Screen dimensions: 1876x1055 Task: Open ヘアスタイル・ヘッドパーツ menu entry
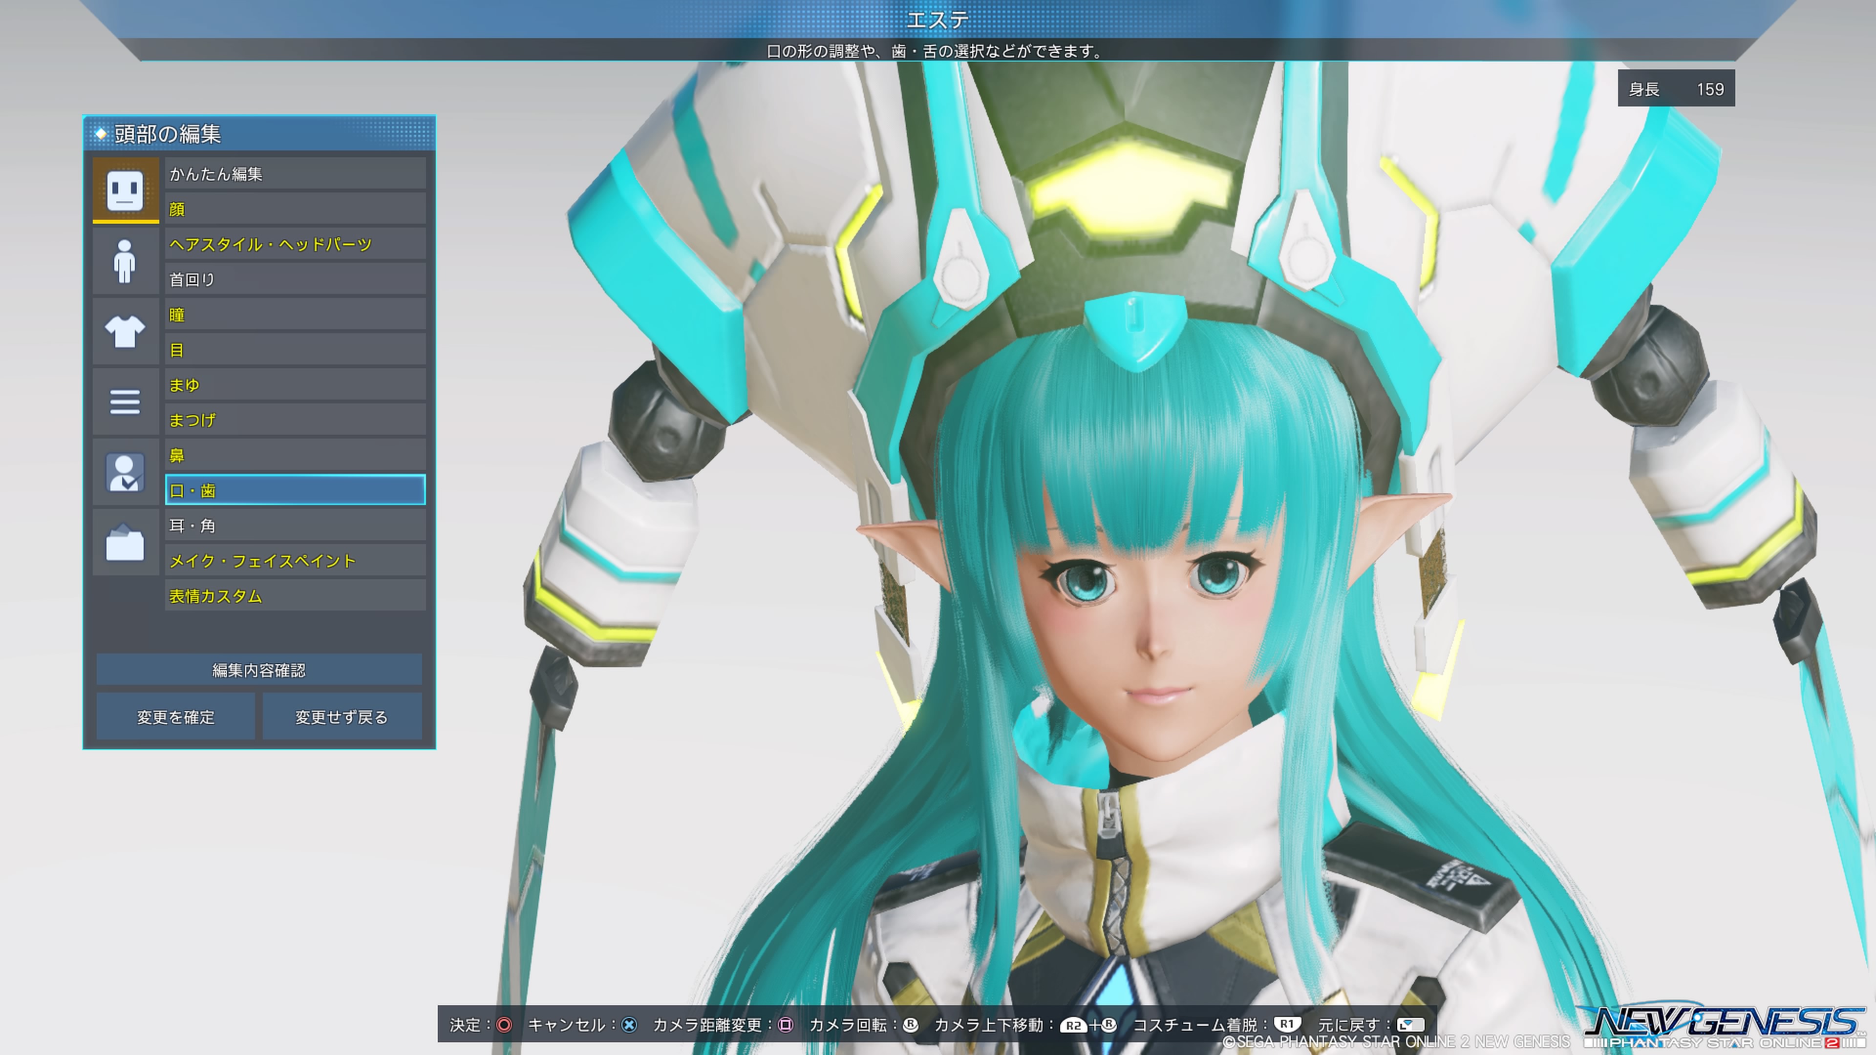[295, 245]
